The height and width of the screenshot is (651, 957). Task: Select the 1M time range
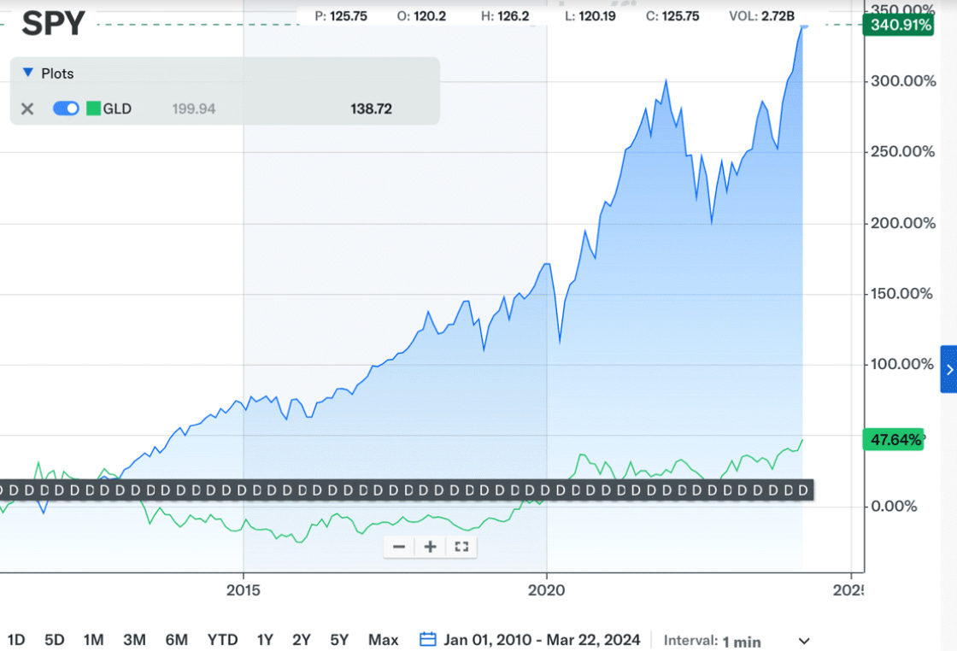(93, 639)
